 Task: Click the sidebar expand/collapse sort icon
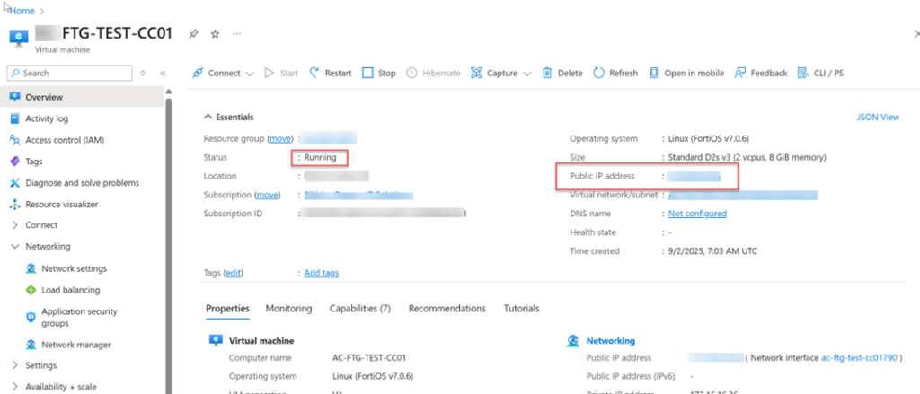click(143, 74)
